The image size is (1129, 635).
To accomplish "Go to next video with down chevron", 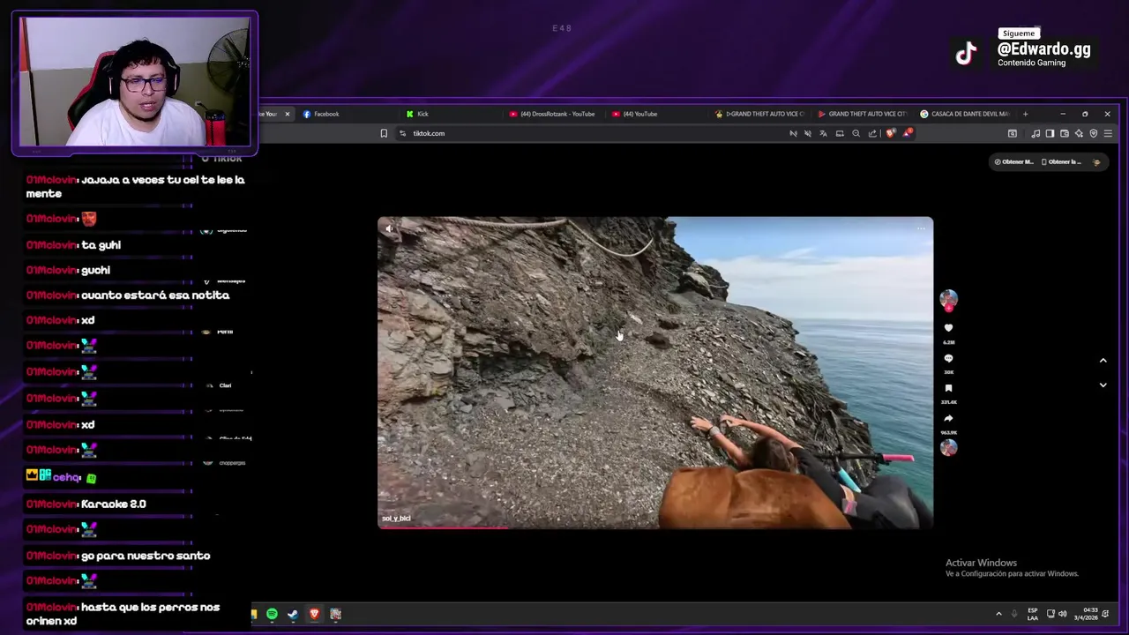I will [1103, 385].
